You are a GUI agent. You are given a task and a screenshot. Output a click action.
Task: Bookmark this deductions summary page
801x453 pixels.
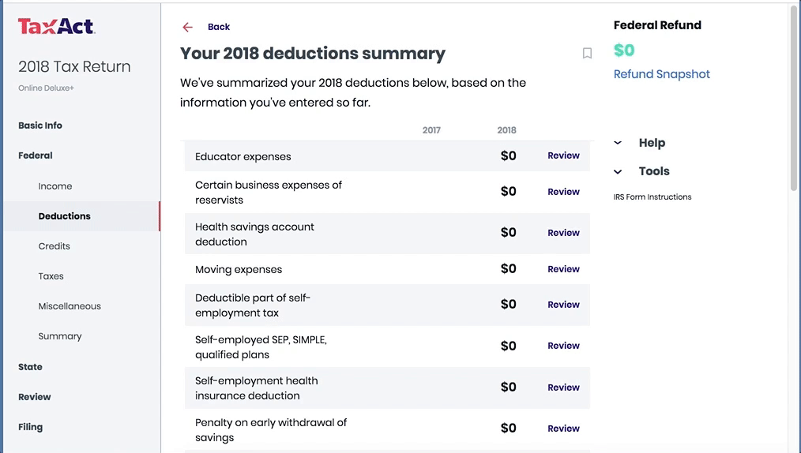(587, 54)
